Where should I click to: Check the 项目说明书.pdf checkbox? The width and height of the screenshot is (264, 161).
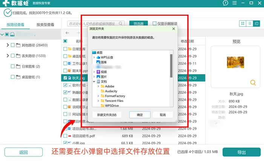[x=65, y=136]
